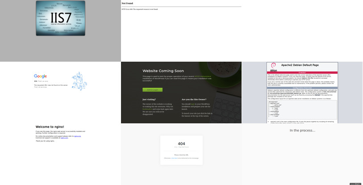Open the green 'login' link under Site Owner
Screen dimensions: 363x185
click(192, 104)
